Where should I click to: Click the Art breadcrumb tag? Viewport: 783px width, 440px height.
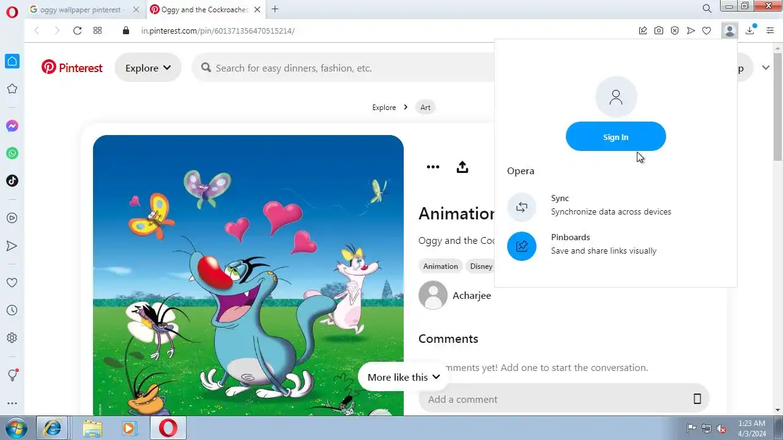[425, 108]
